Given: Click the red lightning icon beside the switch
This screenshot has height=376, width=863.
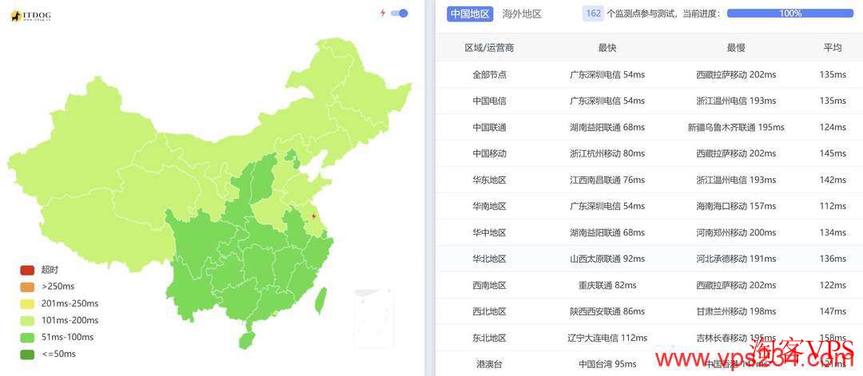Looking at the screenshot, I should [x=383, y=14].
